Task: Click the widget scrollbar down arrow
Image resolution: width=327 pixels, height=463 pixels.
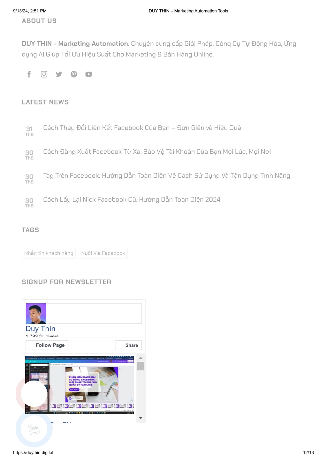Action: pos(141,418)
